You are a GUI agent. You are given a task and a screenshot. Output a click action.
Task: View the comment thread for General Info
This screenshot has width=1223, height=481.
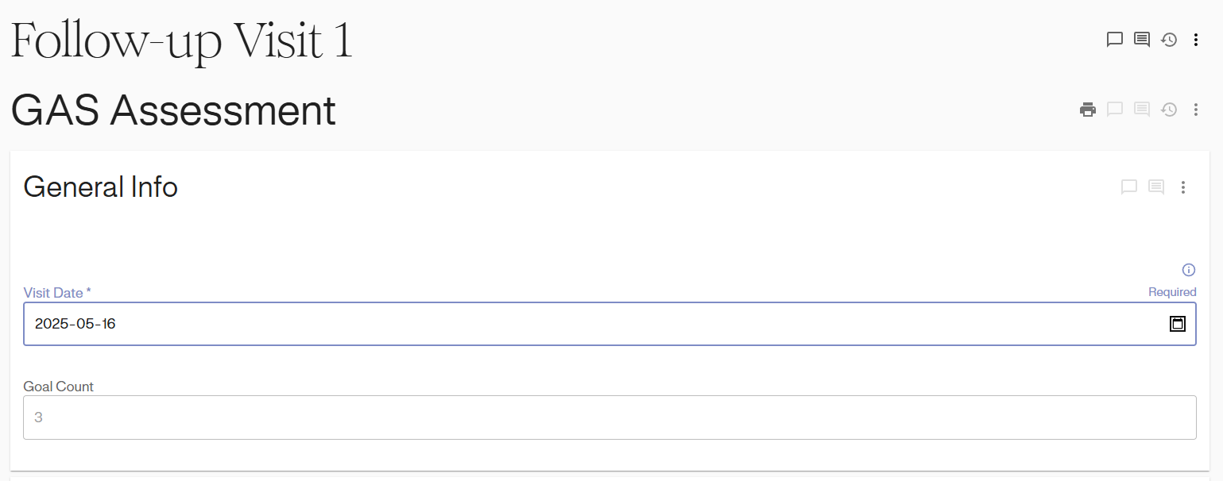(1156, 187)
